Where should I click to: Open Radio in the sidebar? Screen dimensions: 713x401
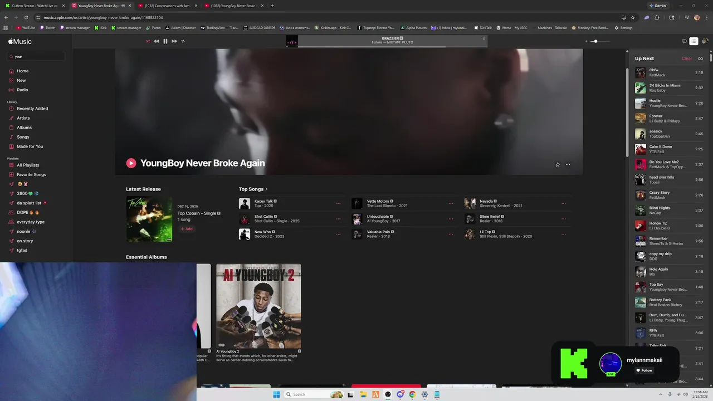(x=22, y=90)
